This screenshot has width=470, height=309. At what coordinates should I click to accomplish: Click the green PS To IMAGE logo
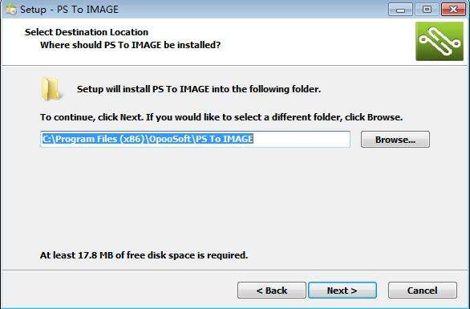(x=440, y=41)
